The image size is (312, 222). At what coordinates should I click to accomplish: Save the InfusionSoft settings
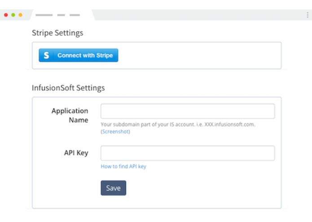(x=114, y=188)
